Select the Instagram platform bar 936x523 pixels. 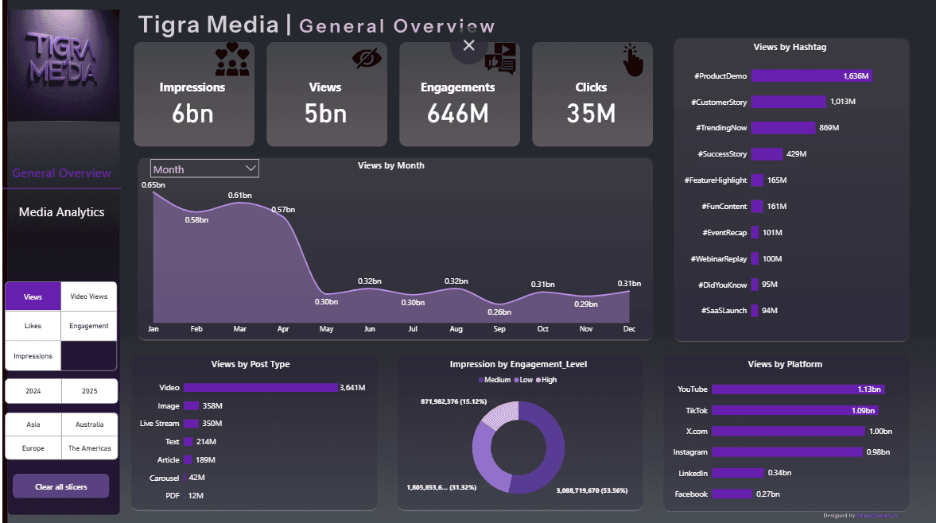tap(787, 452)
